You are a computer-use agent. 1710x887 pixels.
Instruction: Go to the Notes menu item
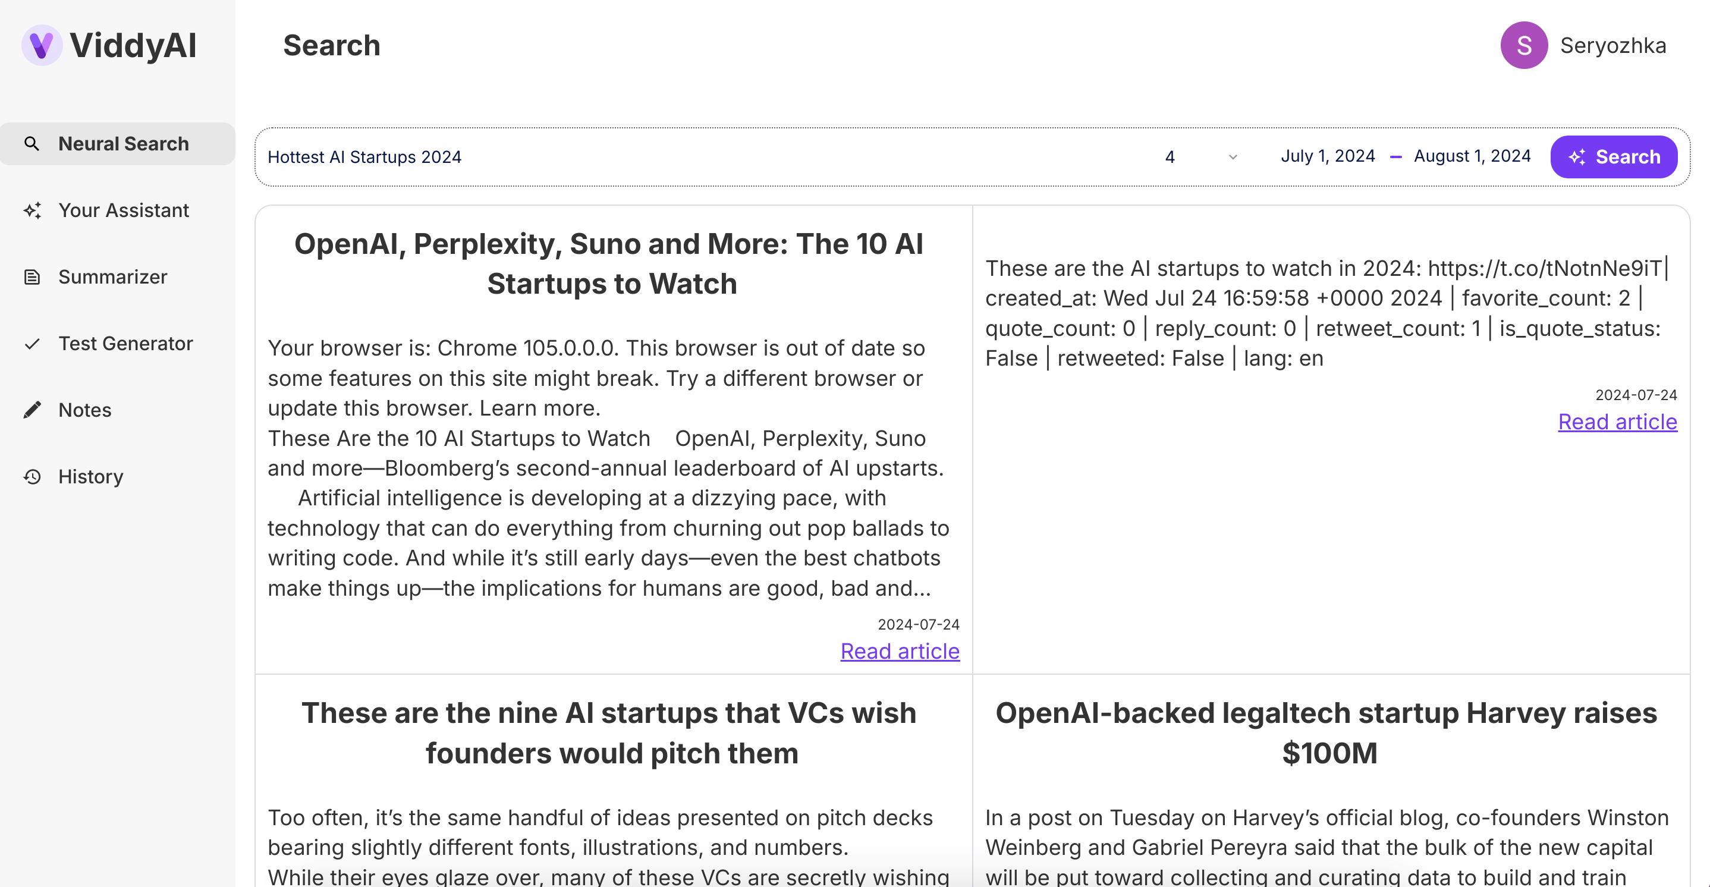(x=85, y=410)
